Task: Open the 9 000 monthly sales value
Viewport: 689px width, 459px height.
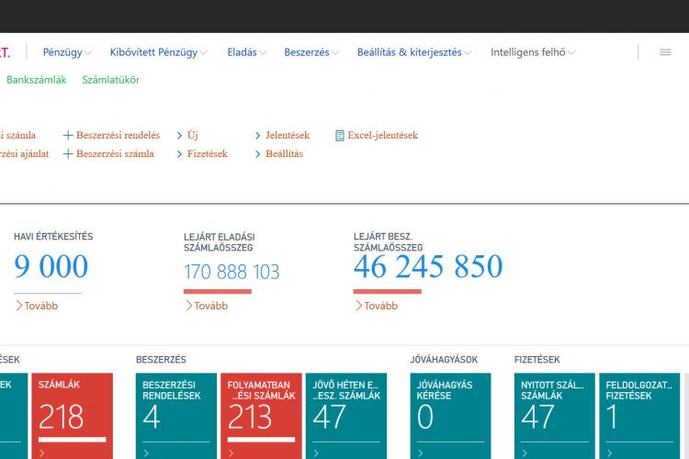Action: tap(51, 266)
